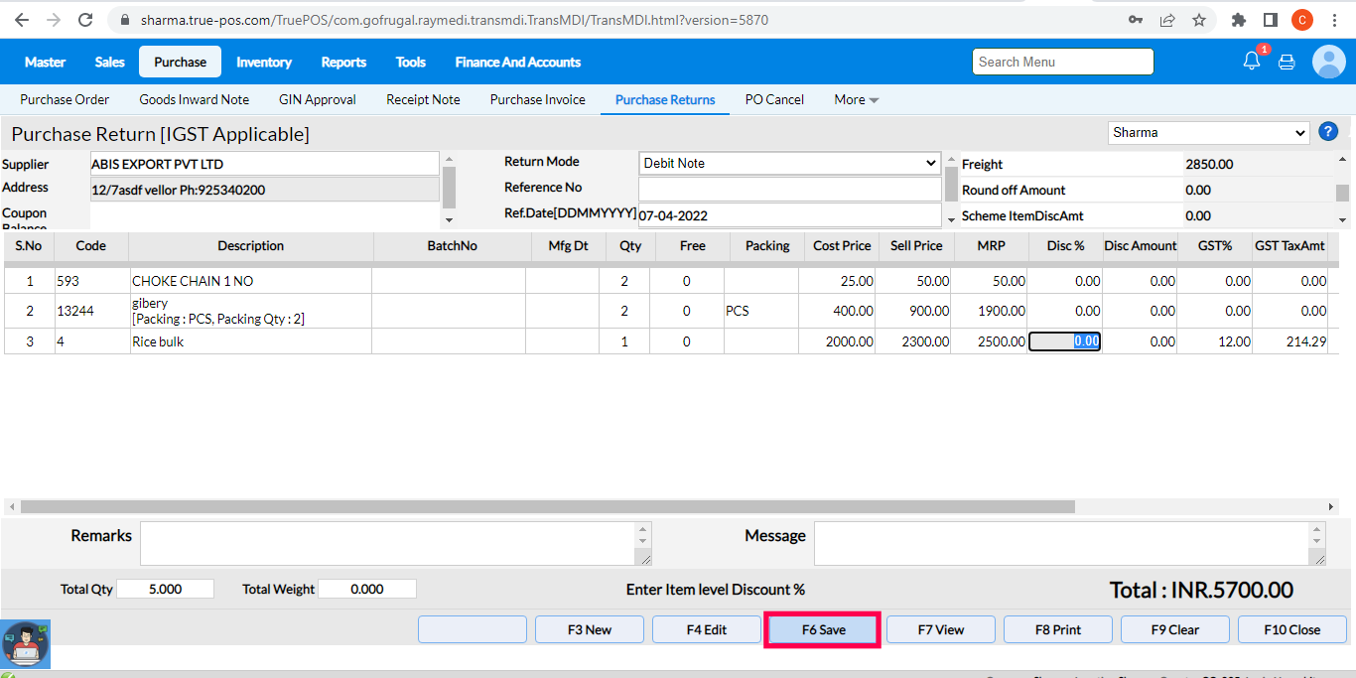Click the printer icon in header

click(1287, 62)
